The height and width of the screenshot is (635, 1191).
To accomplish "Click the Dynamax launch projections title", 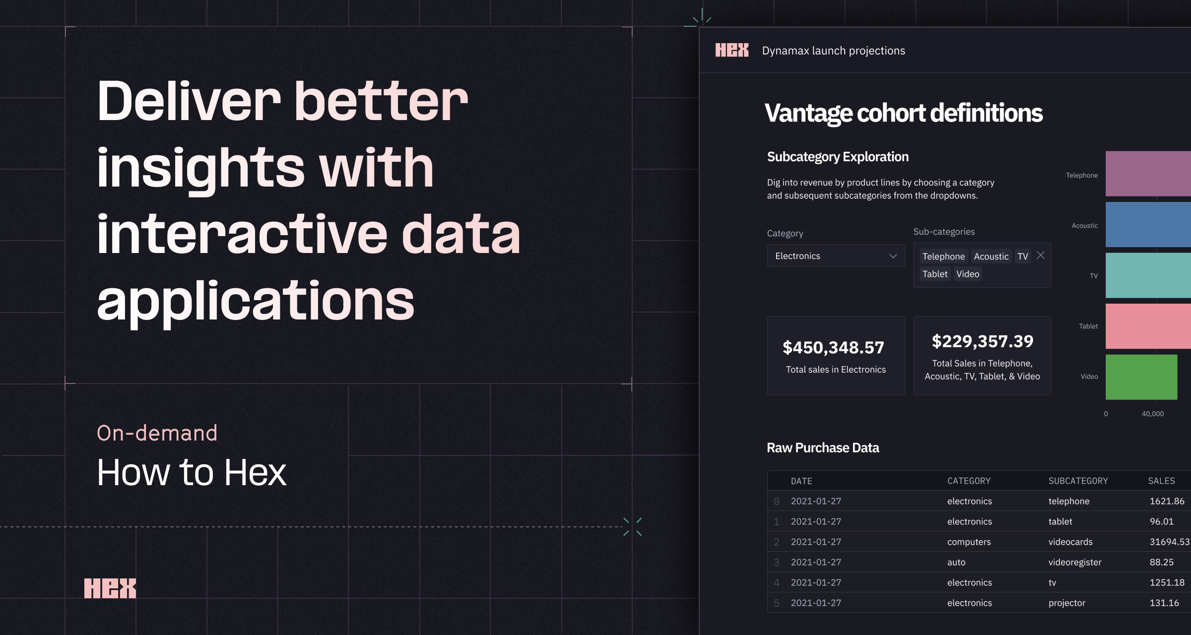I will [833, 50].
